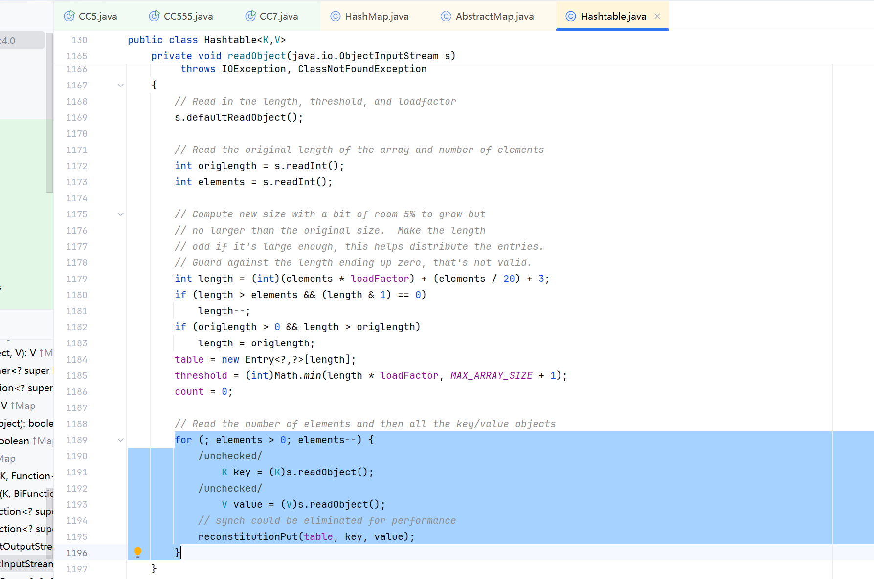Click the HashMap.java class icon

click(x=336, y=16)
